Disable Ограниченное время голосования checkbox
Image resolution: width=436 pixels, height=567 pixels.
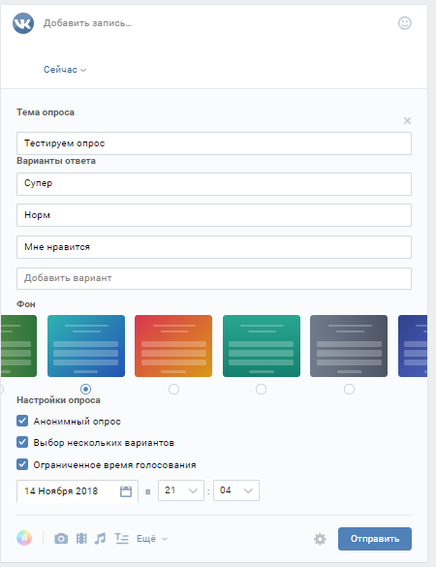click(22, 464)
